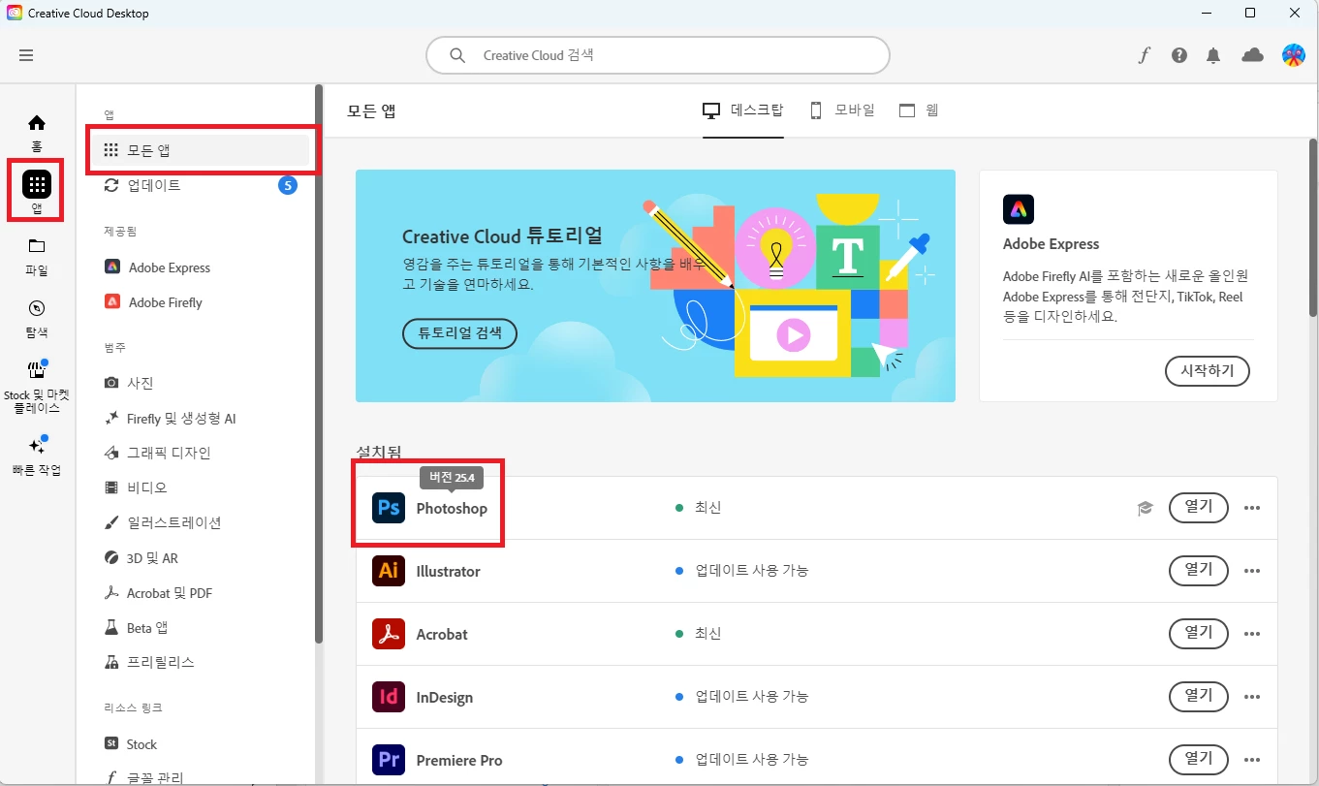Viewport: 1319px width, 786px height.
Task: Open Quick actions sparkle icon
Action: [36, 456]
